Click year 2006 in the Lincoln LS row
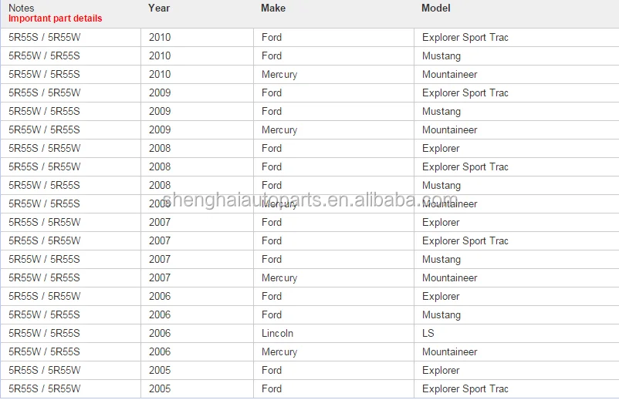The image size is (619, 400). [160, 333]
